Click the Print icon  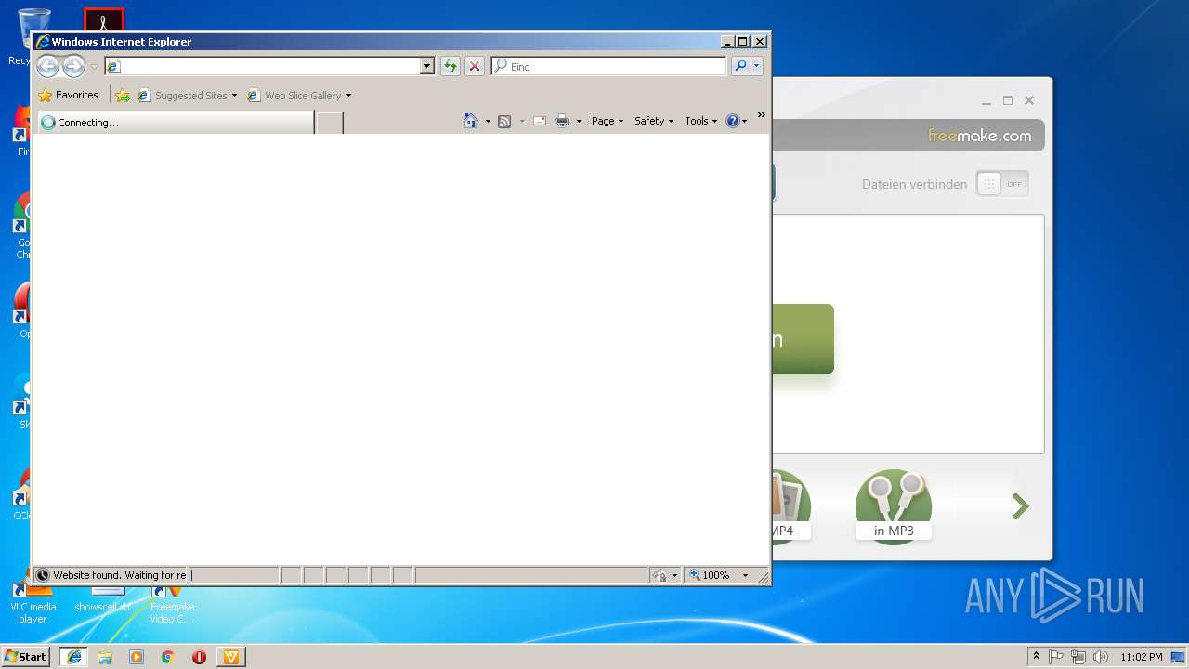(x=562, y=121)
